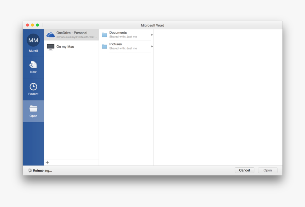Add a place with the plus icon
Image resolution: width=305 pixels, height=207 pixels.
pos(47,162)
